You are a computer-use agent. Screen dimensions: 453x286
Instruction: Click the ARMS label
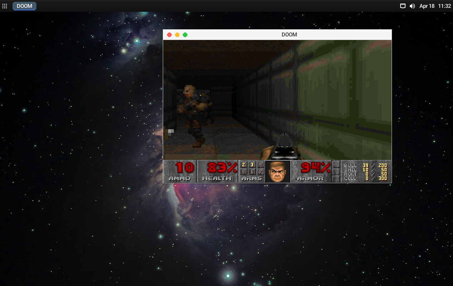[252, 178]
